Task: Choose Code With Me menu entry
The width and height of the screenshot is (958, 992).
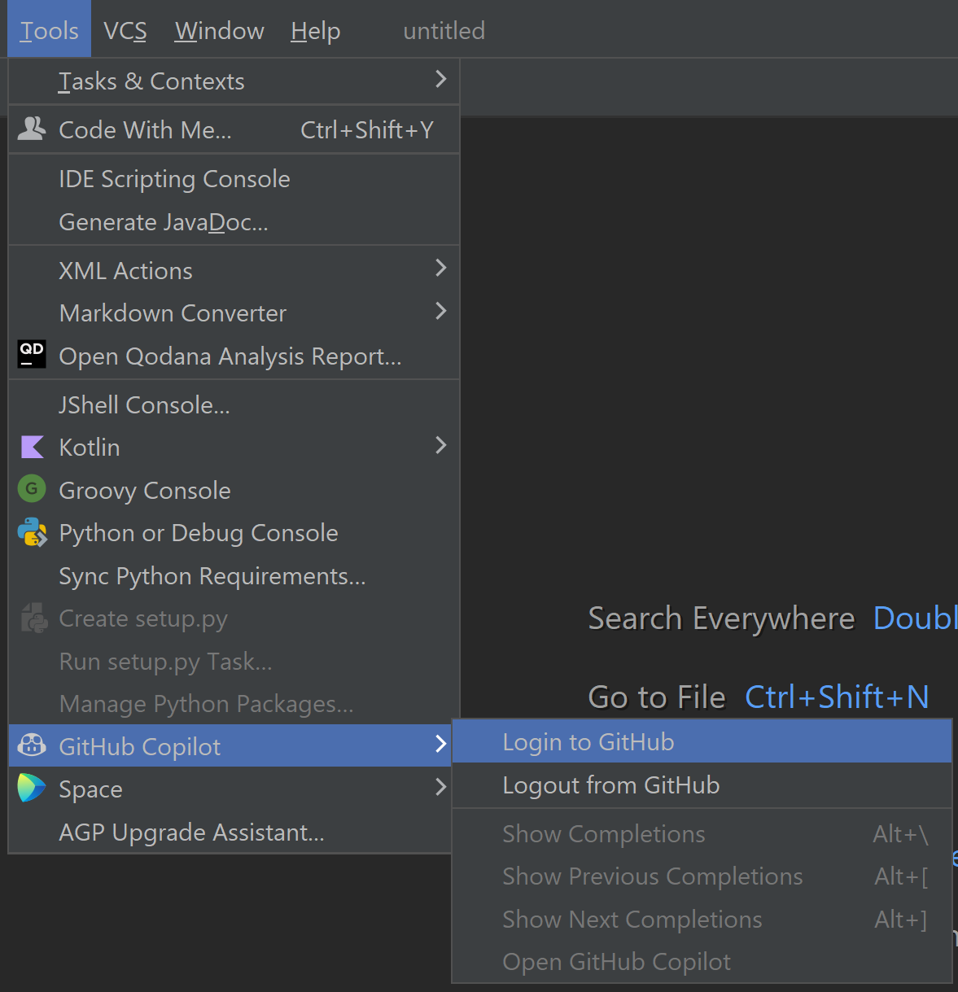Action: click(x=234, y=130)
